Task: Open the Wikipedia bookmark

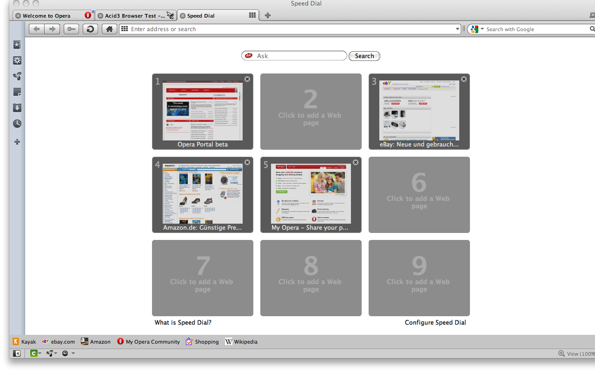Action: pos(241,342)
